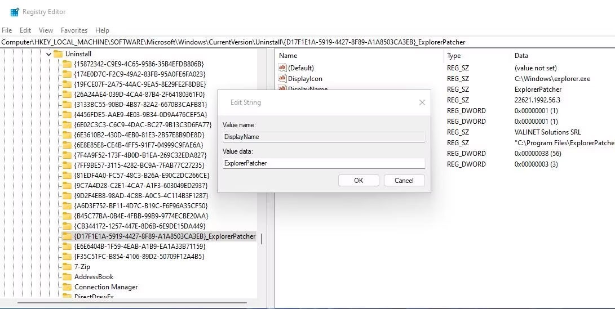
Task: Click the Connection Manager folder icon
Action: pyautogui.click(x=67, y=287)
